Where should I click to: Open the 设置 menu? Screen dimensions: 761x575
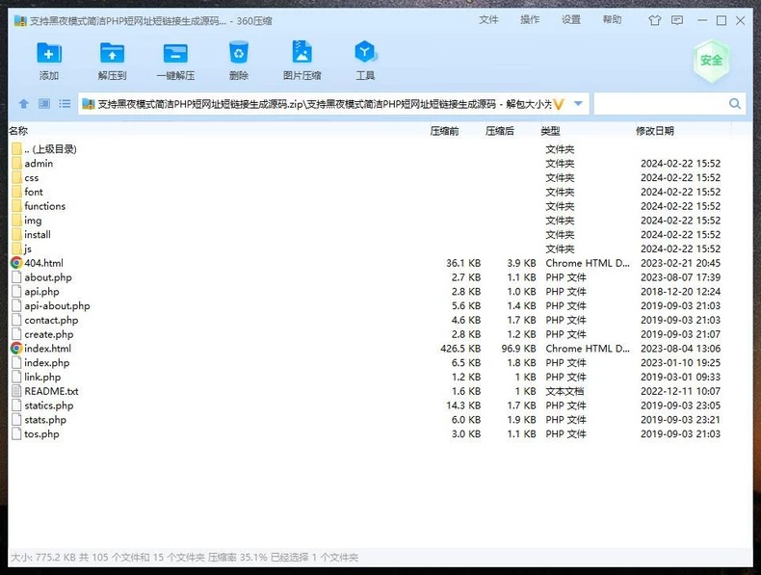[571, 20]
